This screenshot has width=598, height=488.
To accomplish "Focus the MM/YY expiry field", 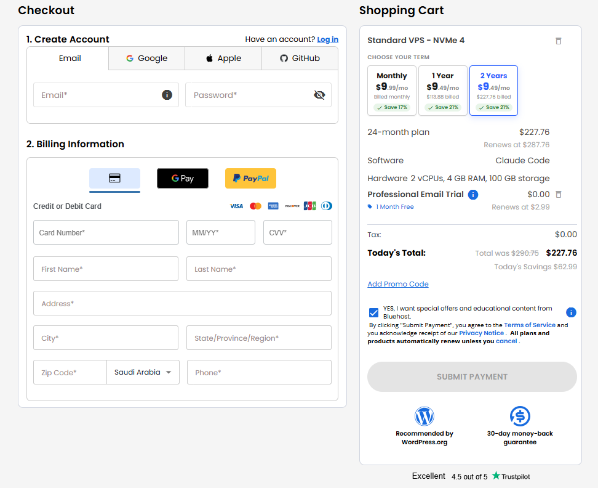I will coord(221,232).
